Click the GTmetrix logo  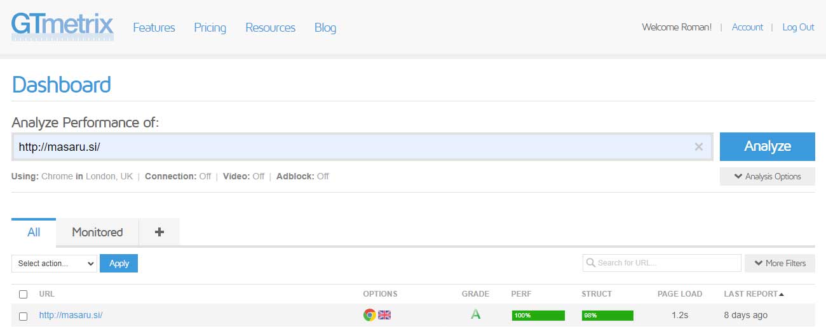click(x=62, y=27)
